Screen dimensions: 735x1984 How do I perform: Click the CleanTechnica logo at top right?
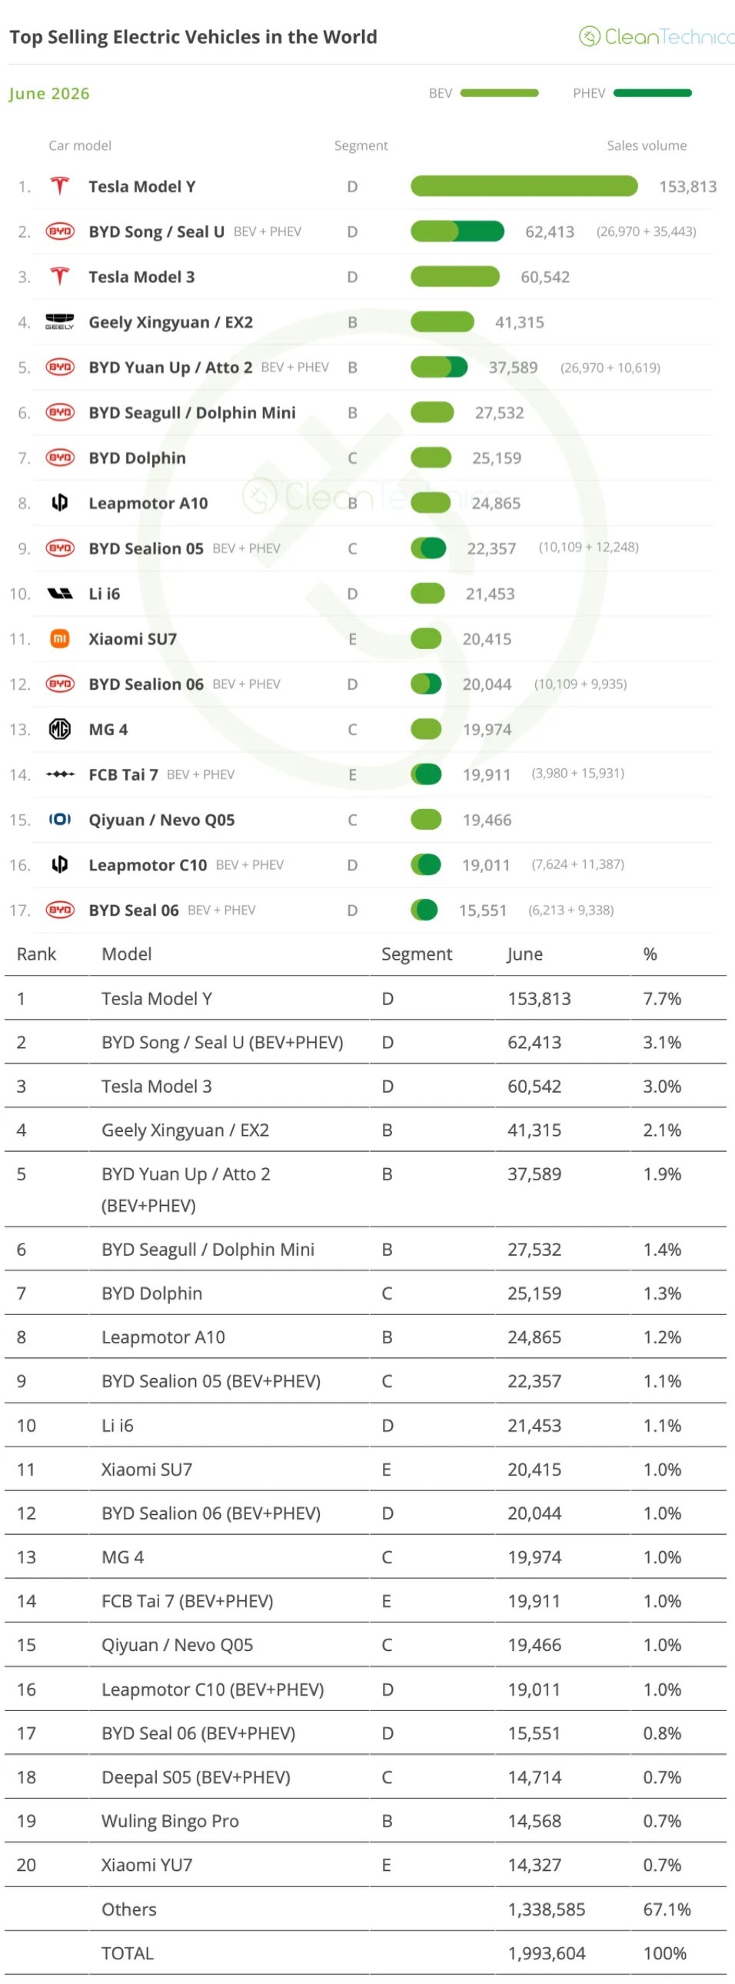(657, 36)
